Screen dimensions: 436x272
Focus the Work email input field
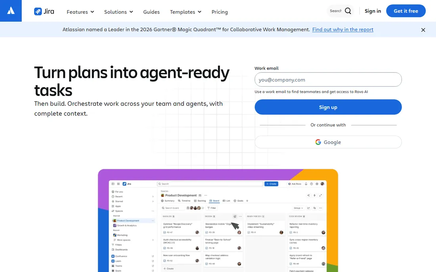click(328, 79)
